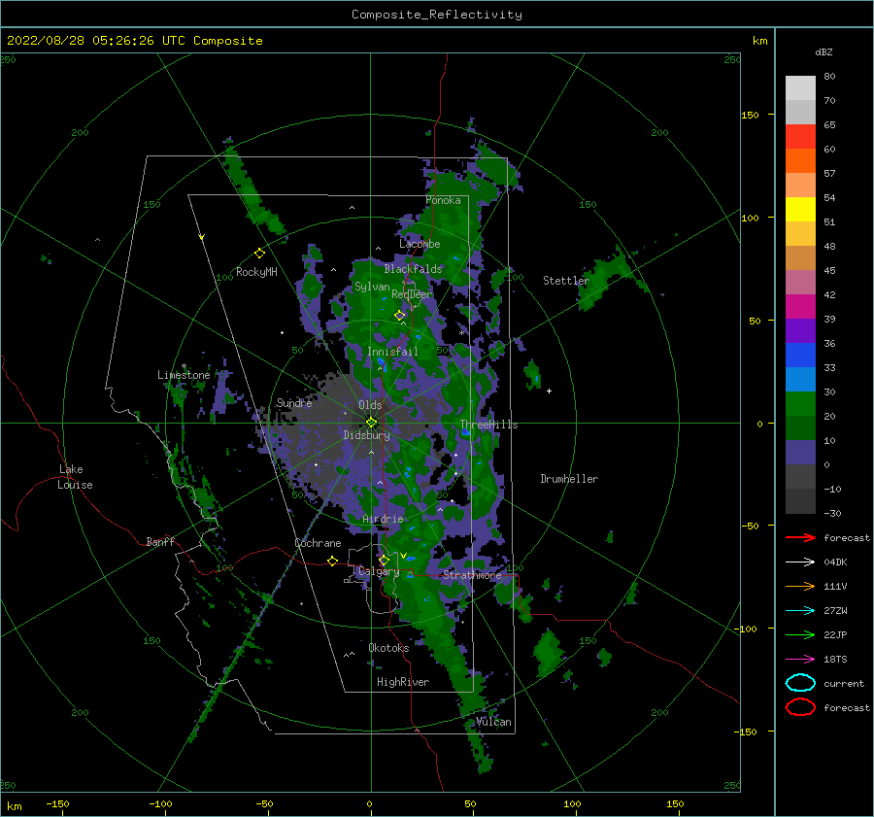Click the white 04DK arrow icon
The width and height of the screenshot is (874, 817).
coord(800,562)
